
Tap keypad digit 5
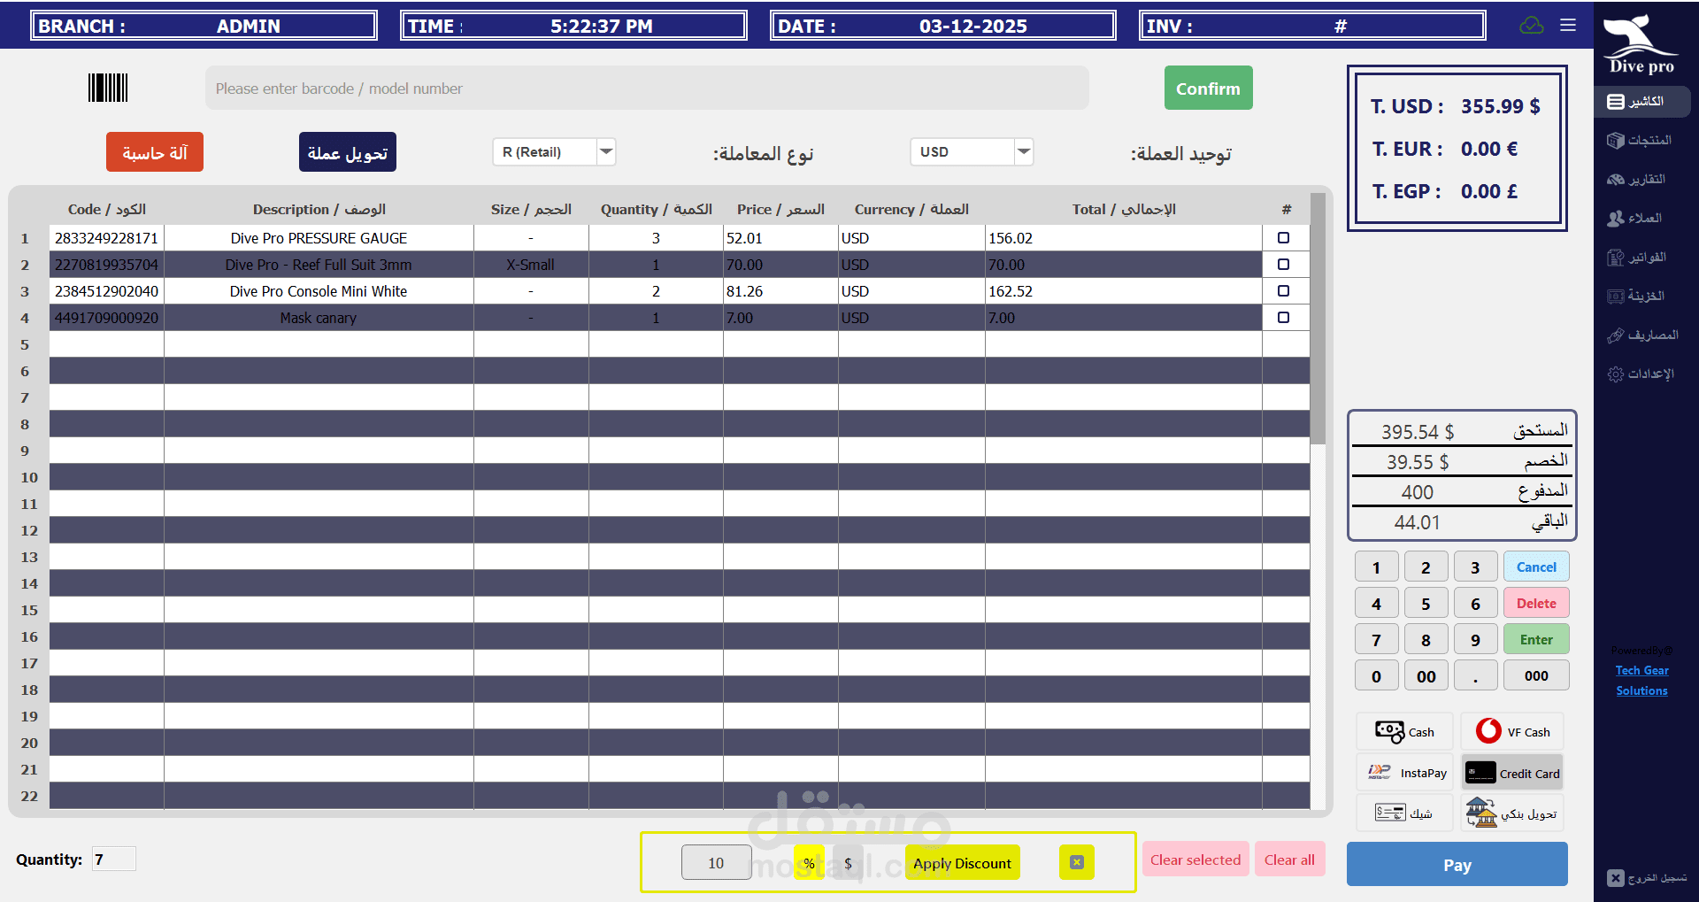tap(1426, 604)
